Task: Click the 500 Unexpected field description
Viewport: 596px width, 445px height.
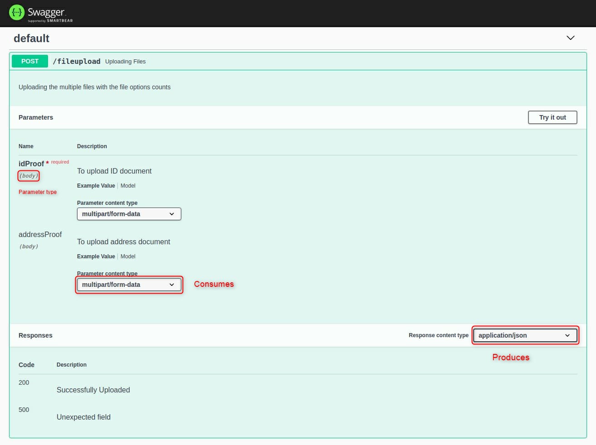Action: [x=83, y=417]
